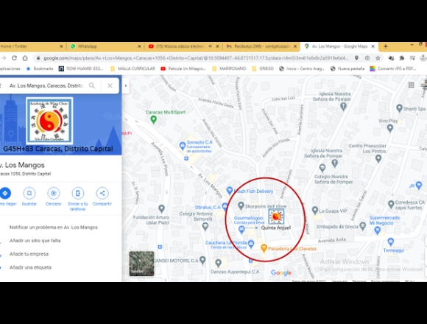Click the Centro Preescolar Los Pinitos pin
The image size is (427, 324).
pos(378,158)
